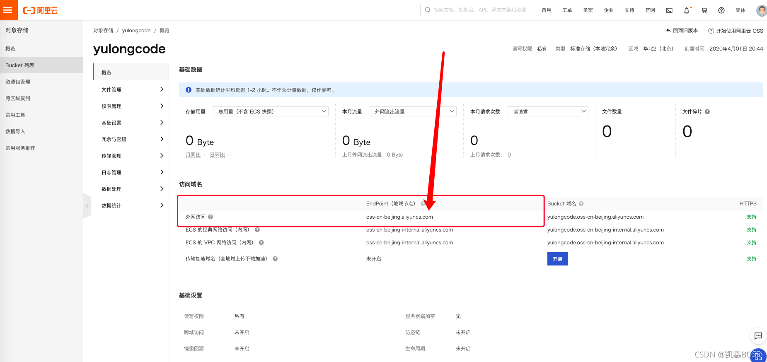Open 数据导入 in sidebar
This screenshot has width=767, height=362.
click(x=41, y=131)
